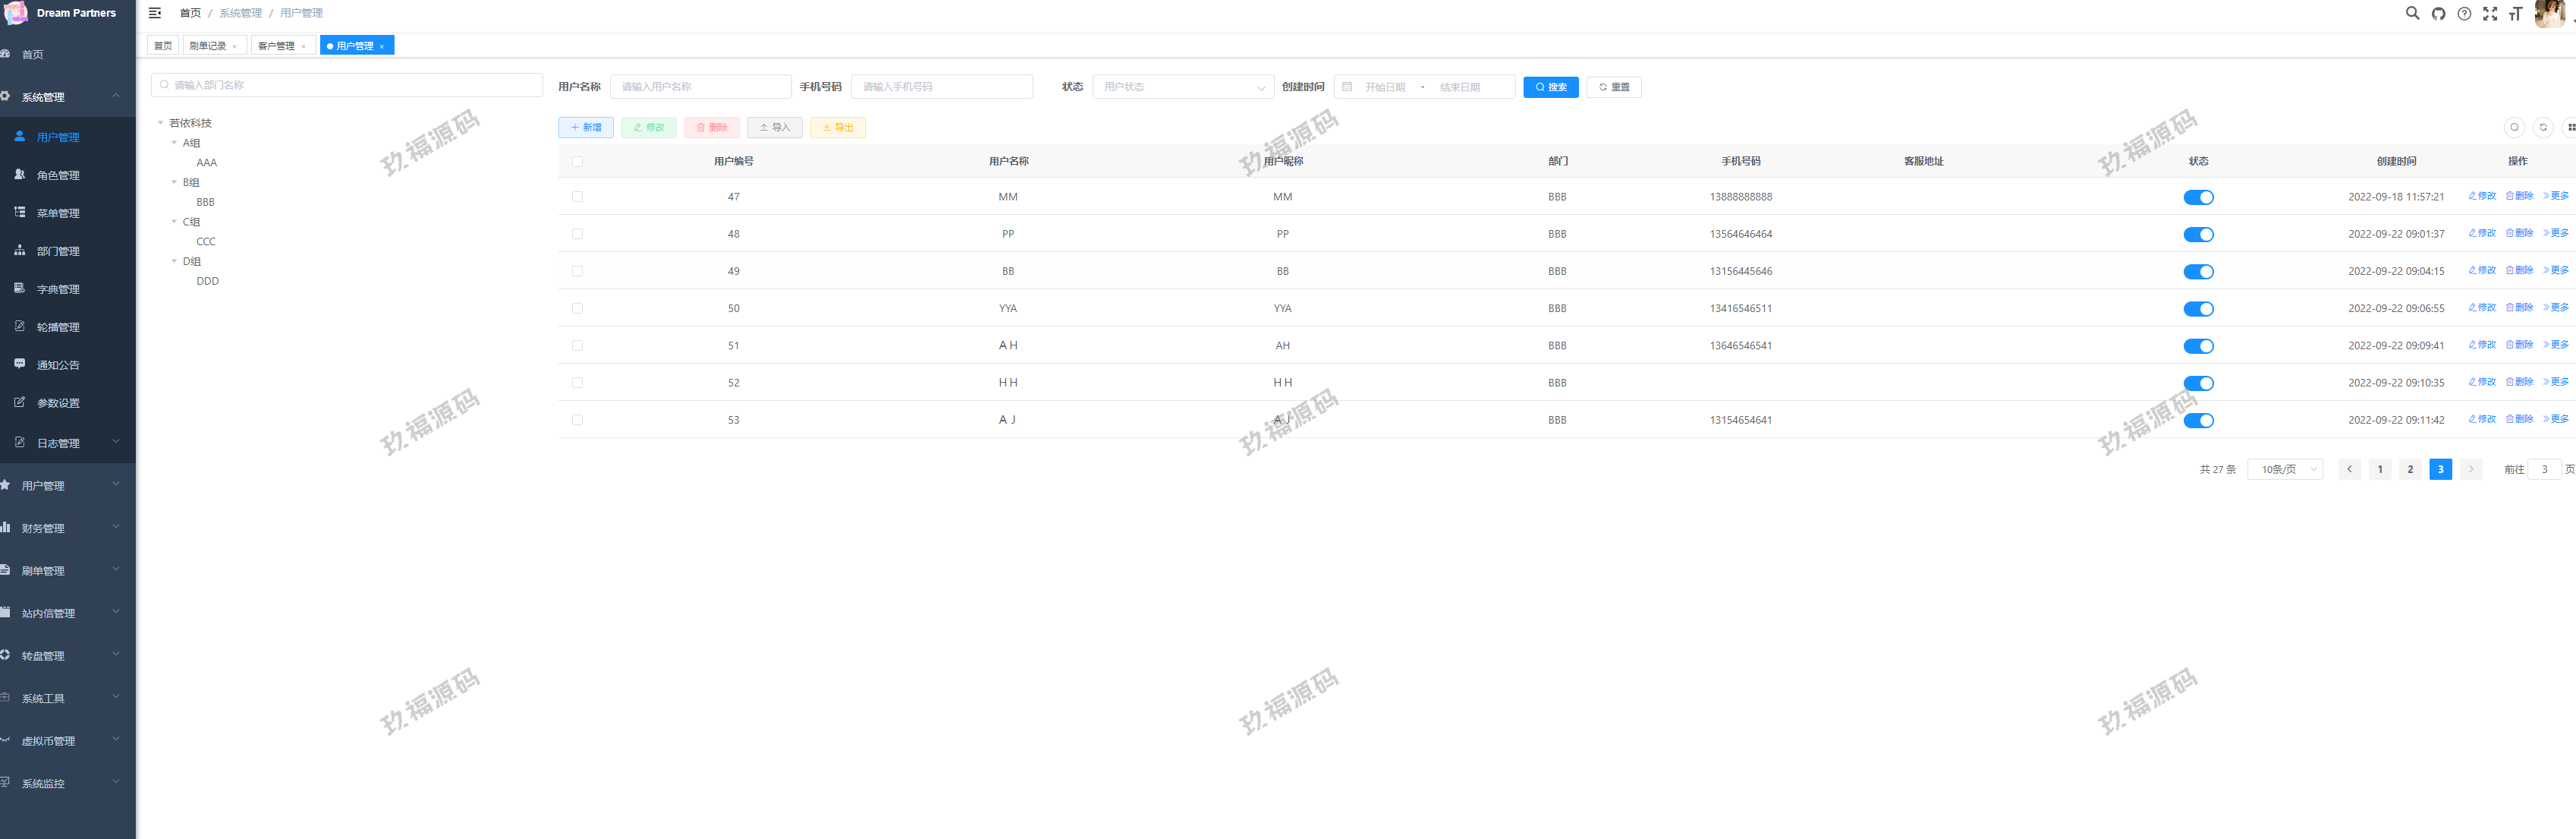Disable status switch for user 47
The width and height of the screenshot is (2576, 839).
[2198, 197]
